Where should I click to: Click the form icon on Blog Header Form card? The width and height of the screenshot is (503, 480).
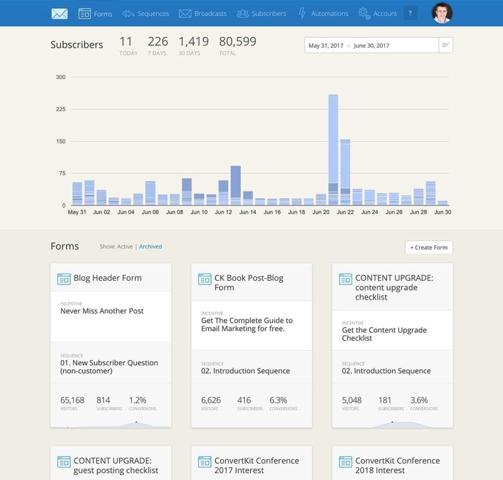[x=64, y=278]
